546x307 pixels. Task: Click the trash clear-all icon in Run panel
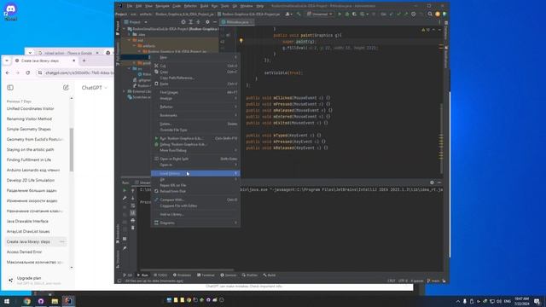(x=133, y=228)
